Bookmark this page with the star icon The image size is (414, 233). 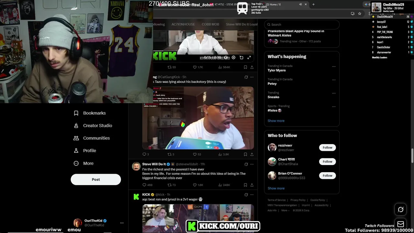click(x=360, y=14)
